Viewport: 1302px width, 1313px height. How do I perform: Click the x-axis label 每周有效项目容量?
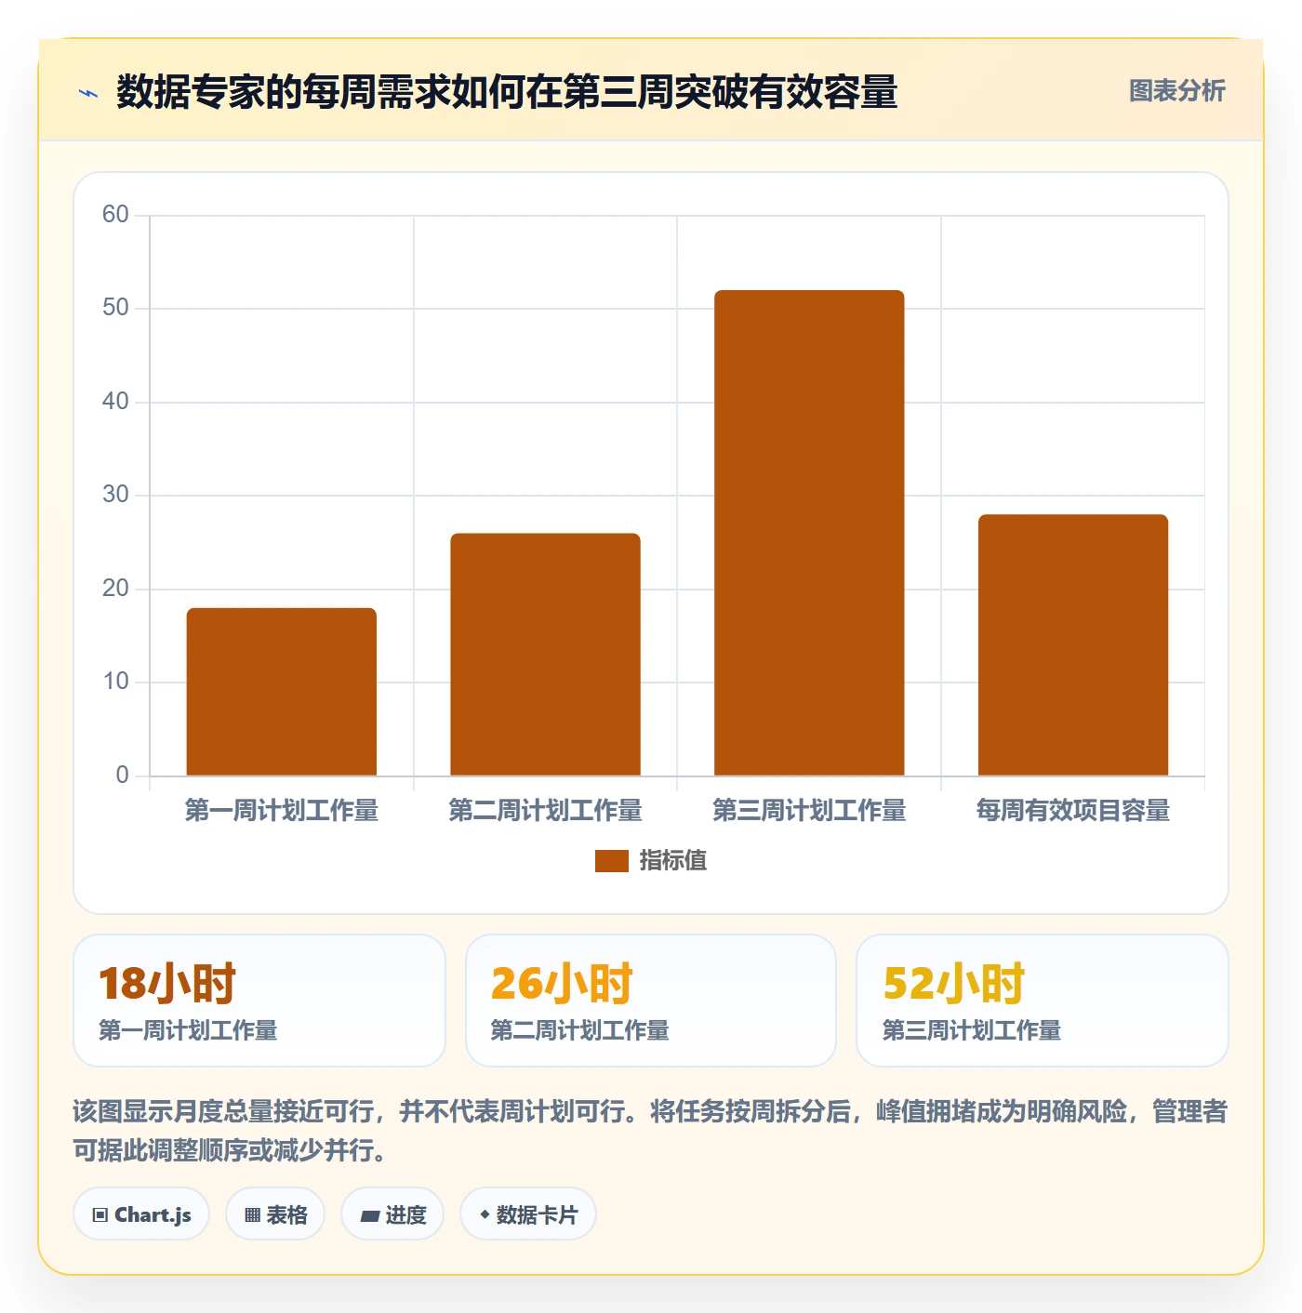[1073, 811]
